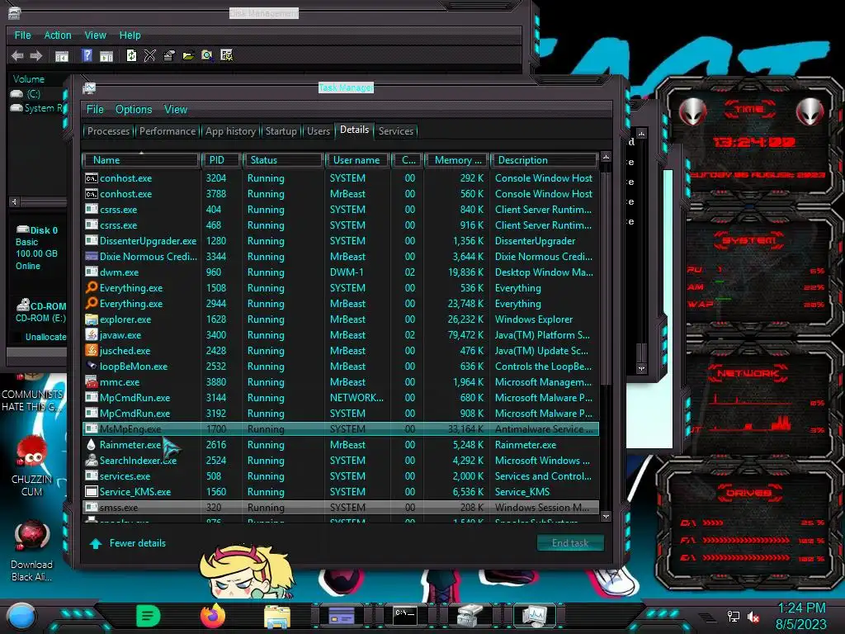Image resolution: width=845 pixels, height=634 pixels.
Task: Click the taskbar clock showing 1:24 PM
Action: click(801, 616)
